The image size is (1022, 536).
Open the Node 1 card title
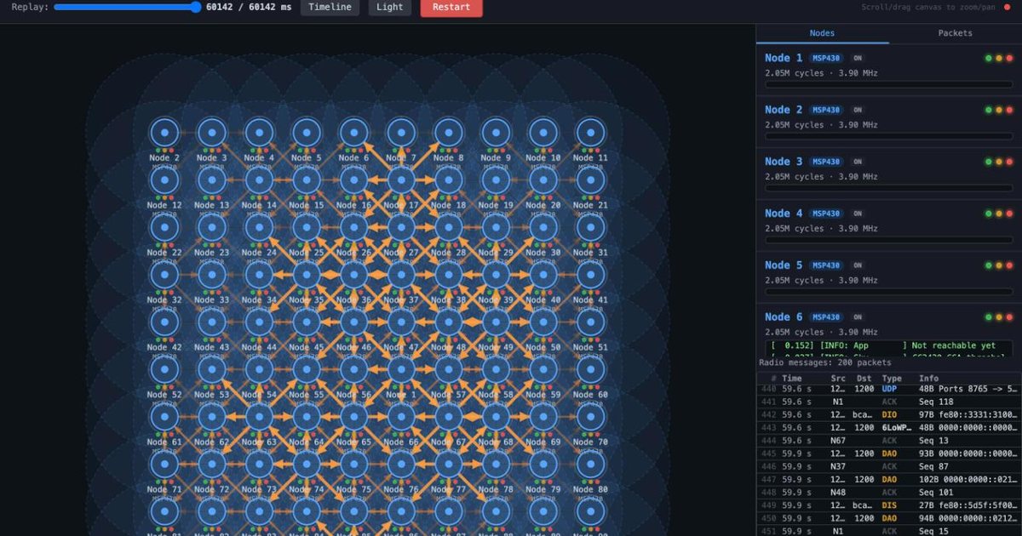[784, 58]
